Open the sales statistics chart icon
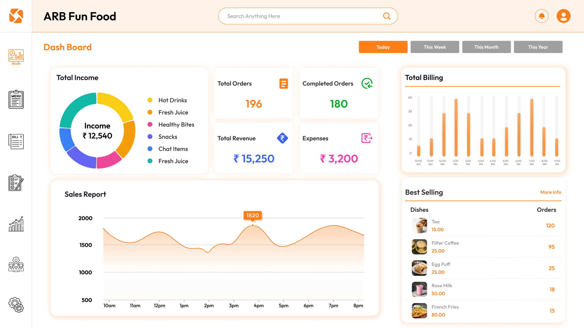 tap(16, 224)
